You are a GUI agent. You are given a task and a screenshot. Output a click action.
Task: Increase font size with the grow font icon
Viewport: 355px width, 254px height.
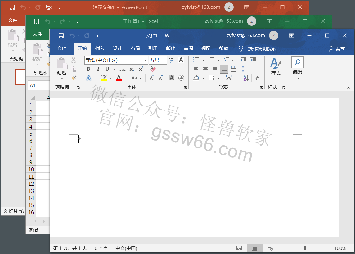pos(152,78)
